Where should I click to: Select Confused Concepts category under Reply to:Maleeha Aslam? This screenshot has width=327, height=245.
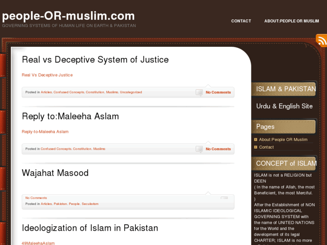coord(56,149)
